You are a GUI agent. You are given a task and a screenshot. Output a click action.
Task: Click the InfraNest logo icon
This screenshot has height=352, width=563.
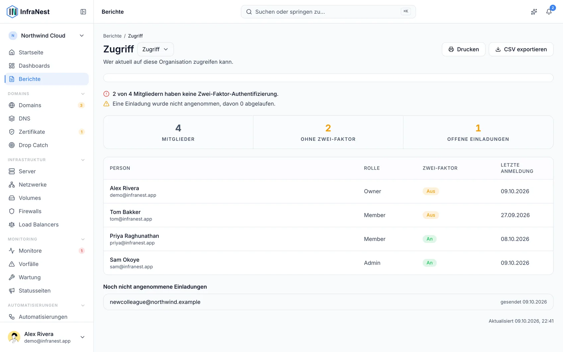pyautogui.click(x=12, y=12)
